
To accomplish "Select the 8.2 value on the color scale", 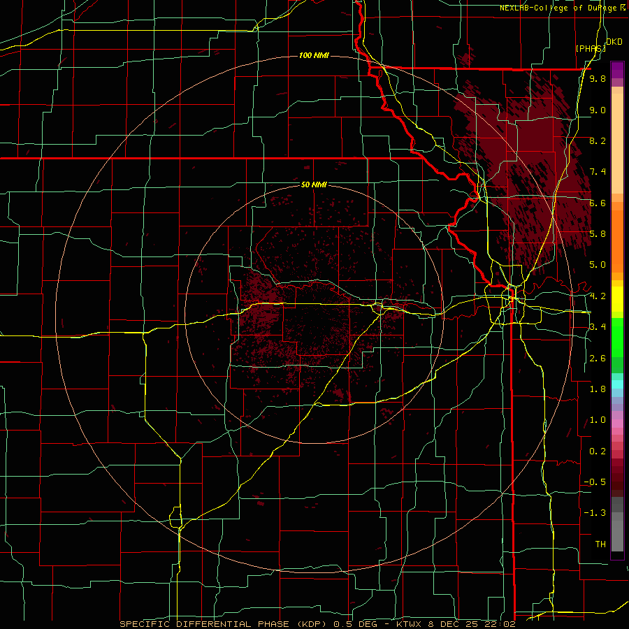I will (x=598, y=140).
